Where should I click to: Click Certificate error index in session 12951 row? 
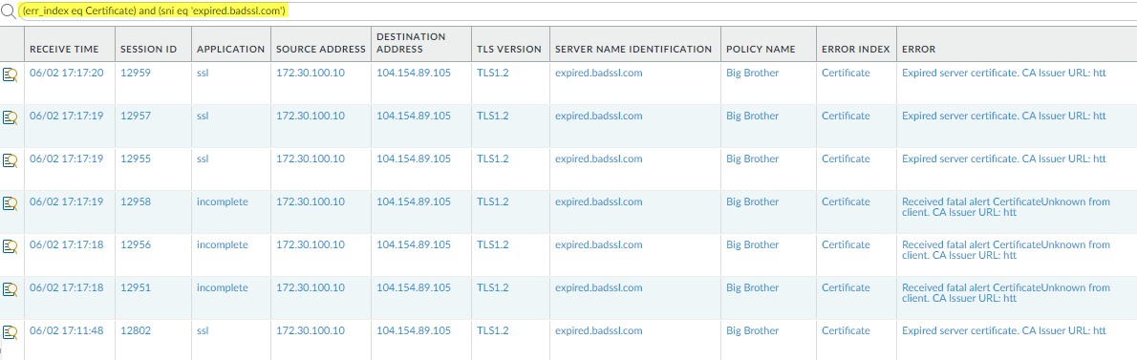(x=846, y=287)
